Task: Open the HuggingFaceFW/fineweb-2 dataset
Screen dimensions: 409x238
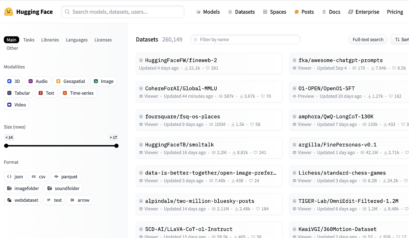Action: click(181, 60)
